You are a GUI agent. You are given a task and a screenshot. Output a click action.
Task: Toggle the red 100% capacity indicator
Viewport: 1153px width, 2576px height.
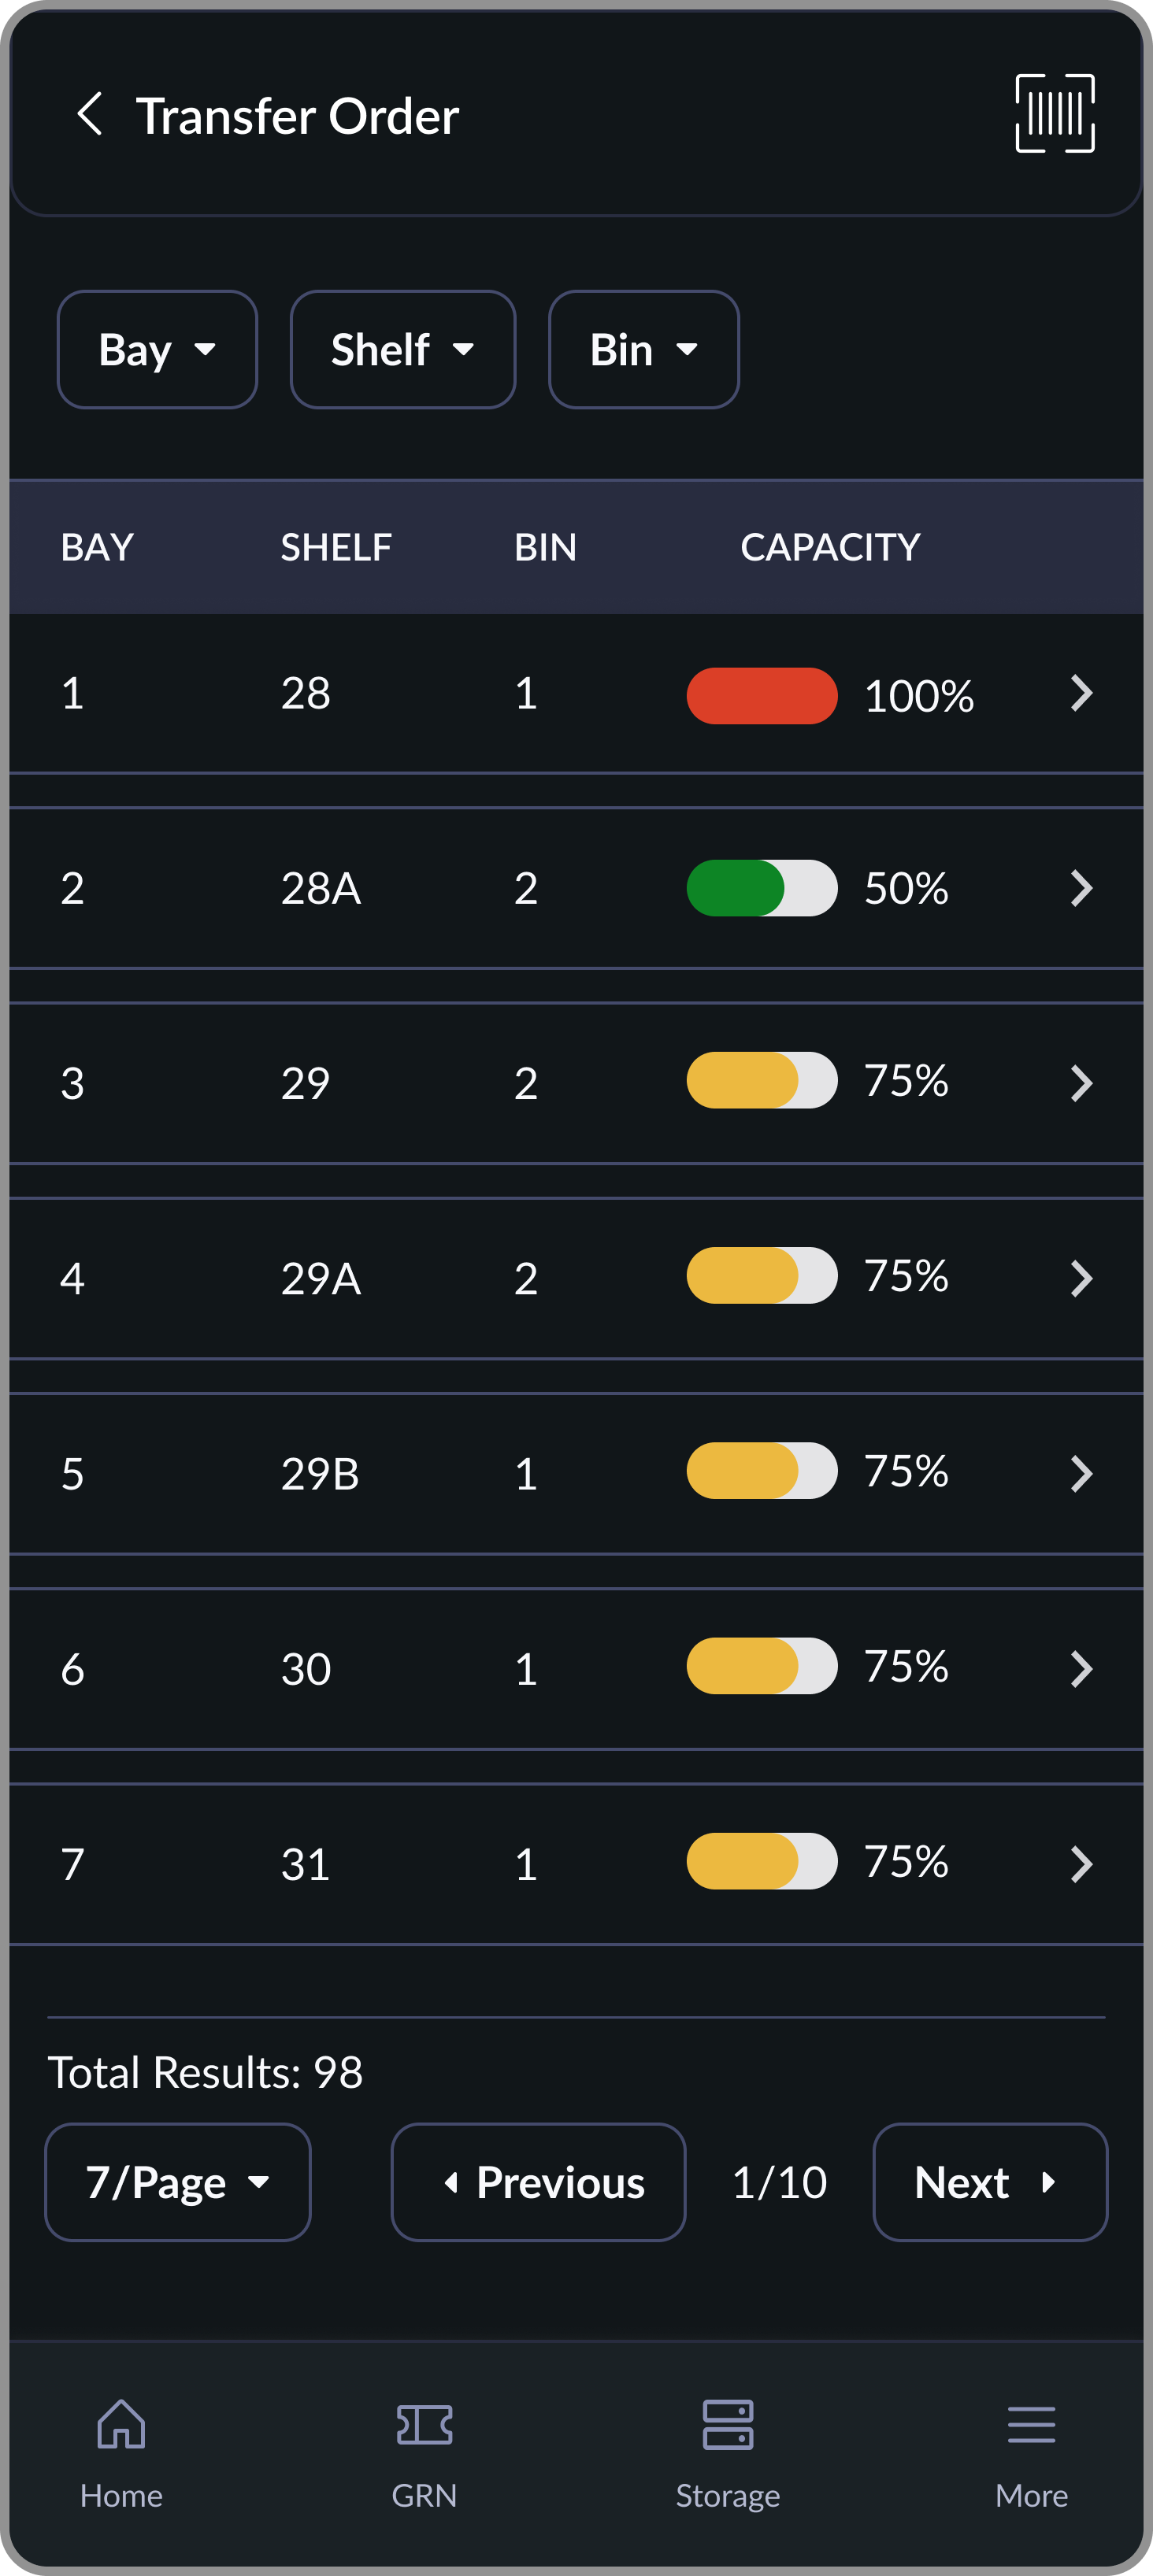click(761, 694)
